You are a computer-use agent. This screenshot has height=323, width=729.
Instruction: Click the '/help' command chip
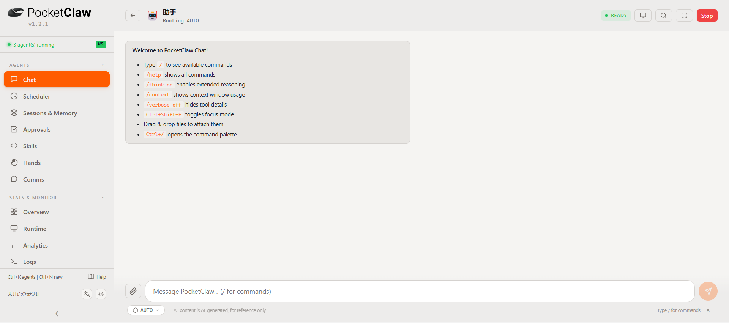tap(154, 75)
